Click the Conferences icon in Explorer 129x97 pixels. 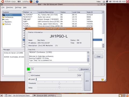point(3,17)
